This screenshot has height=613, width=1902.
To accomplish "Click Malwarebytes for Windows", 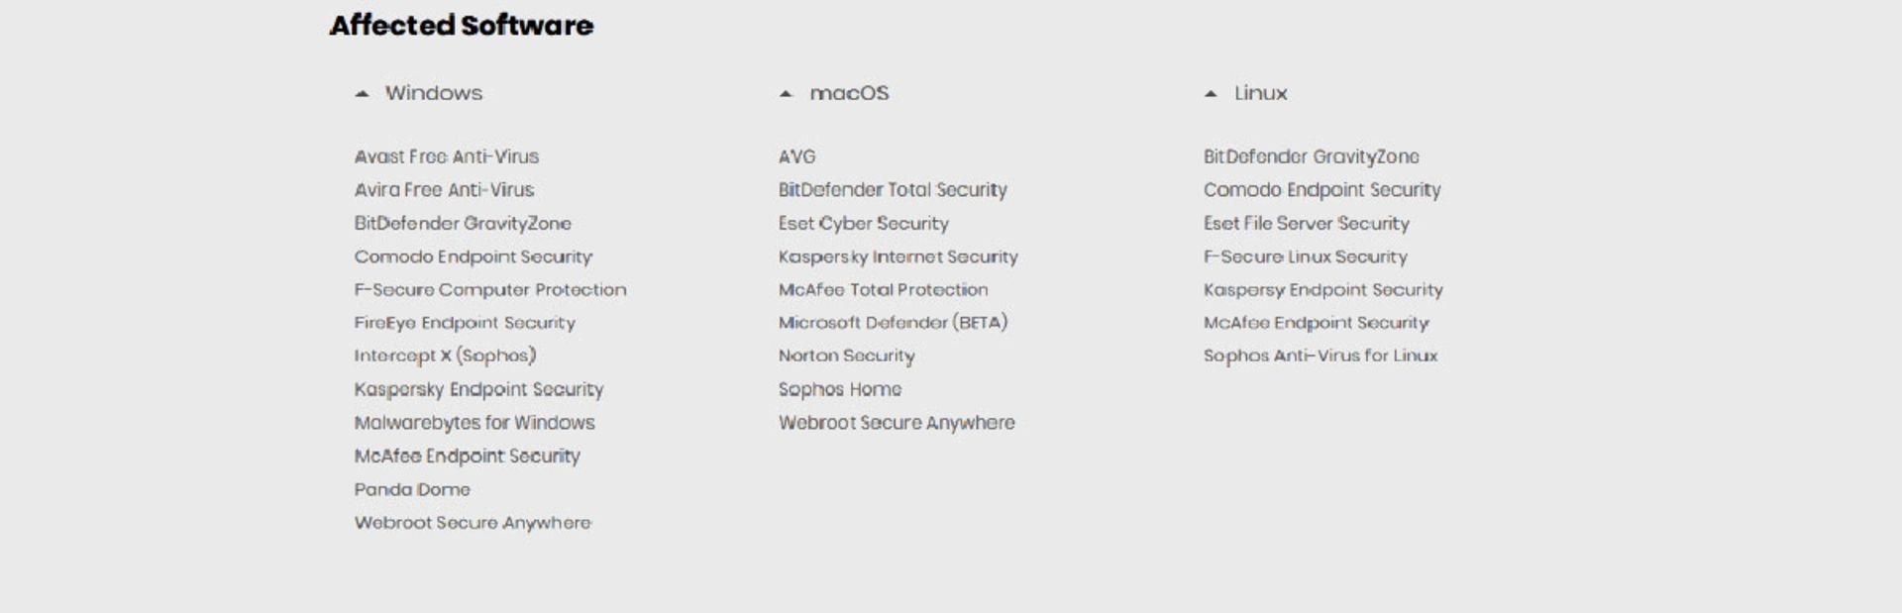I will tap(475, 423).
